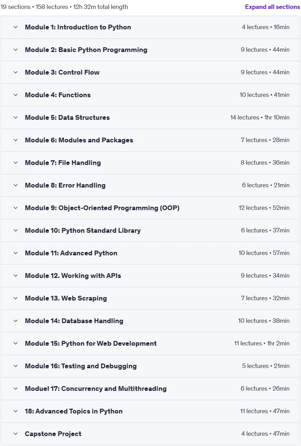
Task: Click the Module 14: Database Handling heading
Action: point(74,321)
